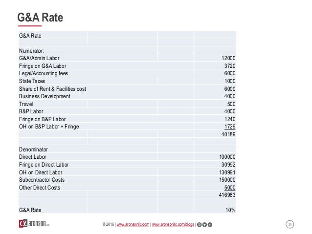Click the Direct Labor 100000 value
Viewport: 312px width, 234px height.
pyautogui.click(x=227, y=157)
